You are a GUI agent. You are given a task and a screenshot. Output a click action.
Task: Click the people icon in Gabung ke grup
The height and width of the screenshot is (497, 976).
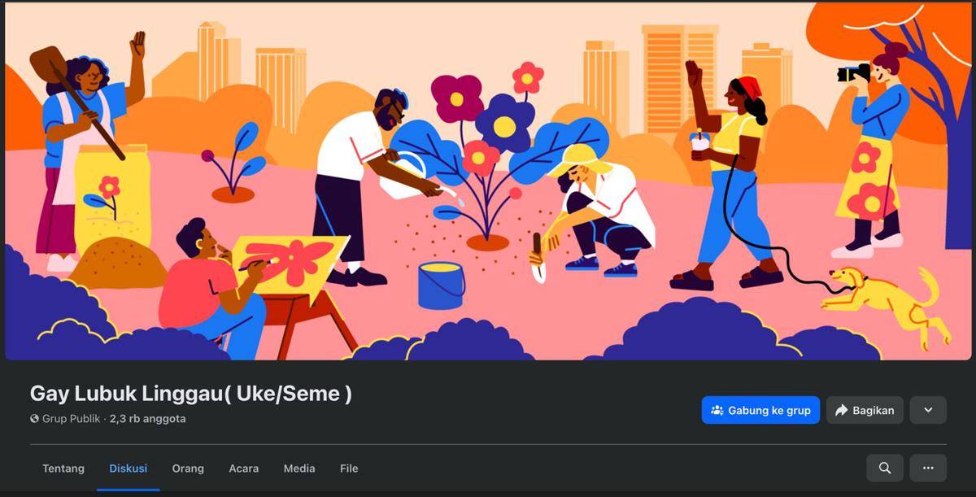click(717, 410)
